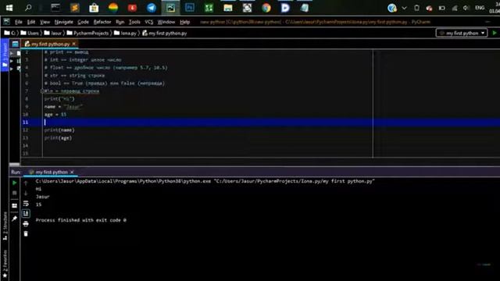This screenshot has height=281, width=500.
Task: Open the Tools menu
Action: coord(134,22)
